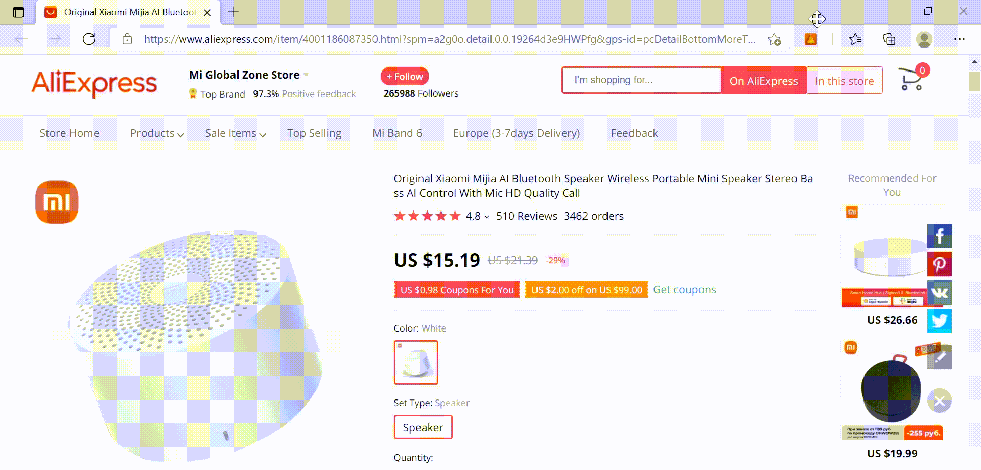The height and width of the screenshot is (470, 981).
Task: Expand the Sale Items dropdown
Action: (235, 133)
